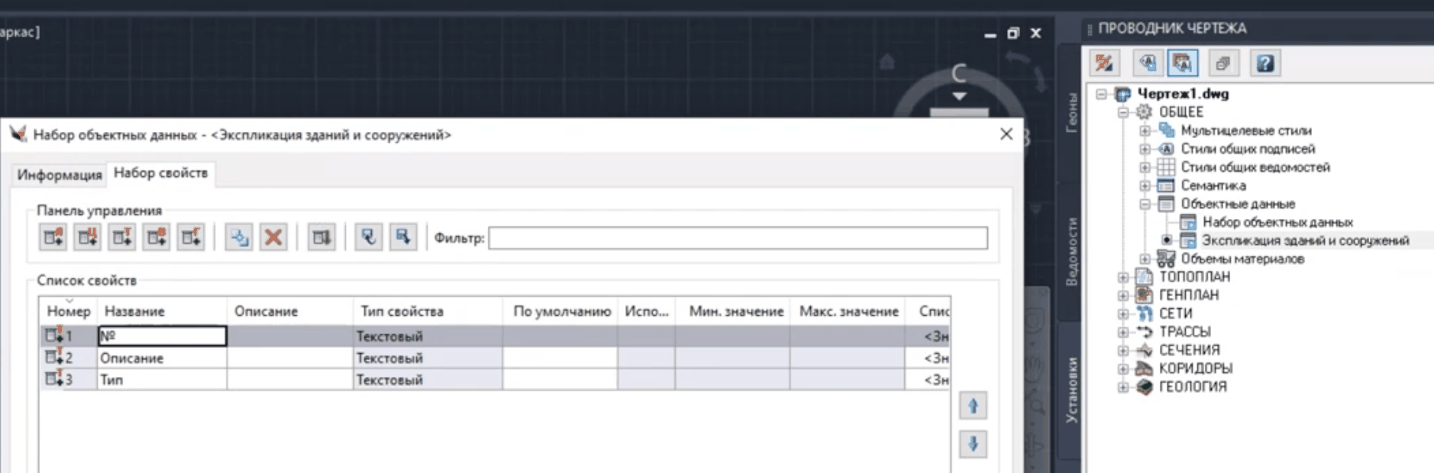Click the import properties icon before the filter
Viewport: 1434px width, 473px height.
point(402,238)
